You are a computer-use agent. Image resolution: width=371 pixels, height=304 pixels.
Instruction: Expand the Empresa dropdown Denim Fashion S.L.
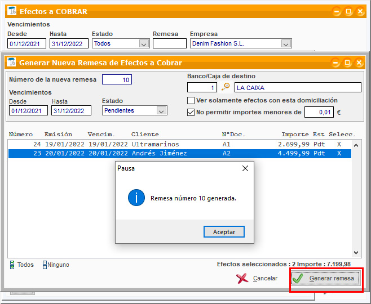(285, 43)
